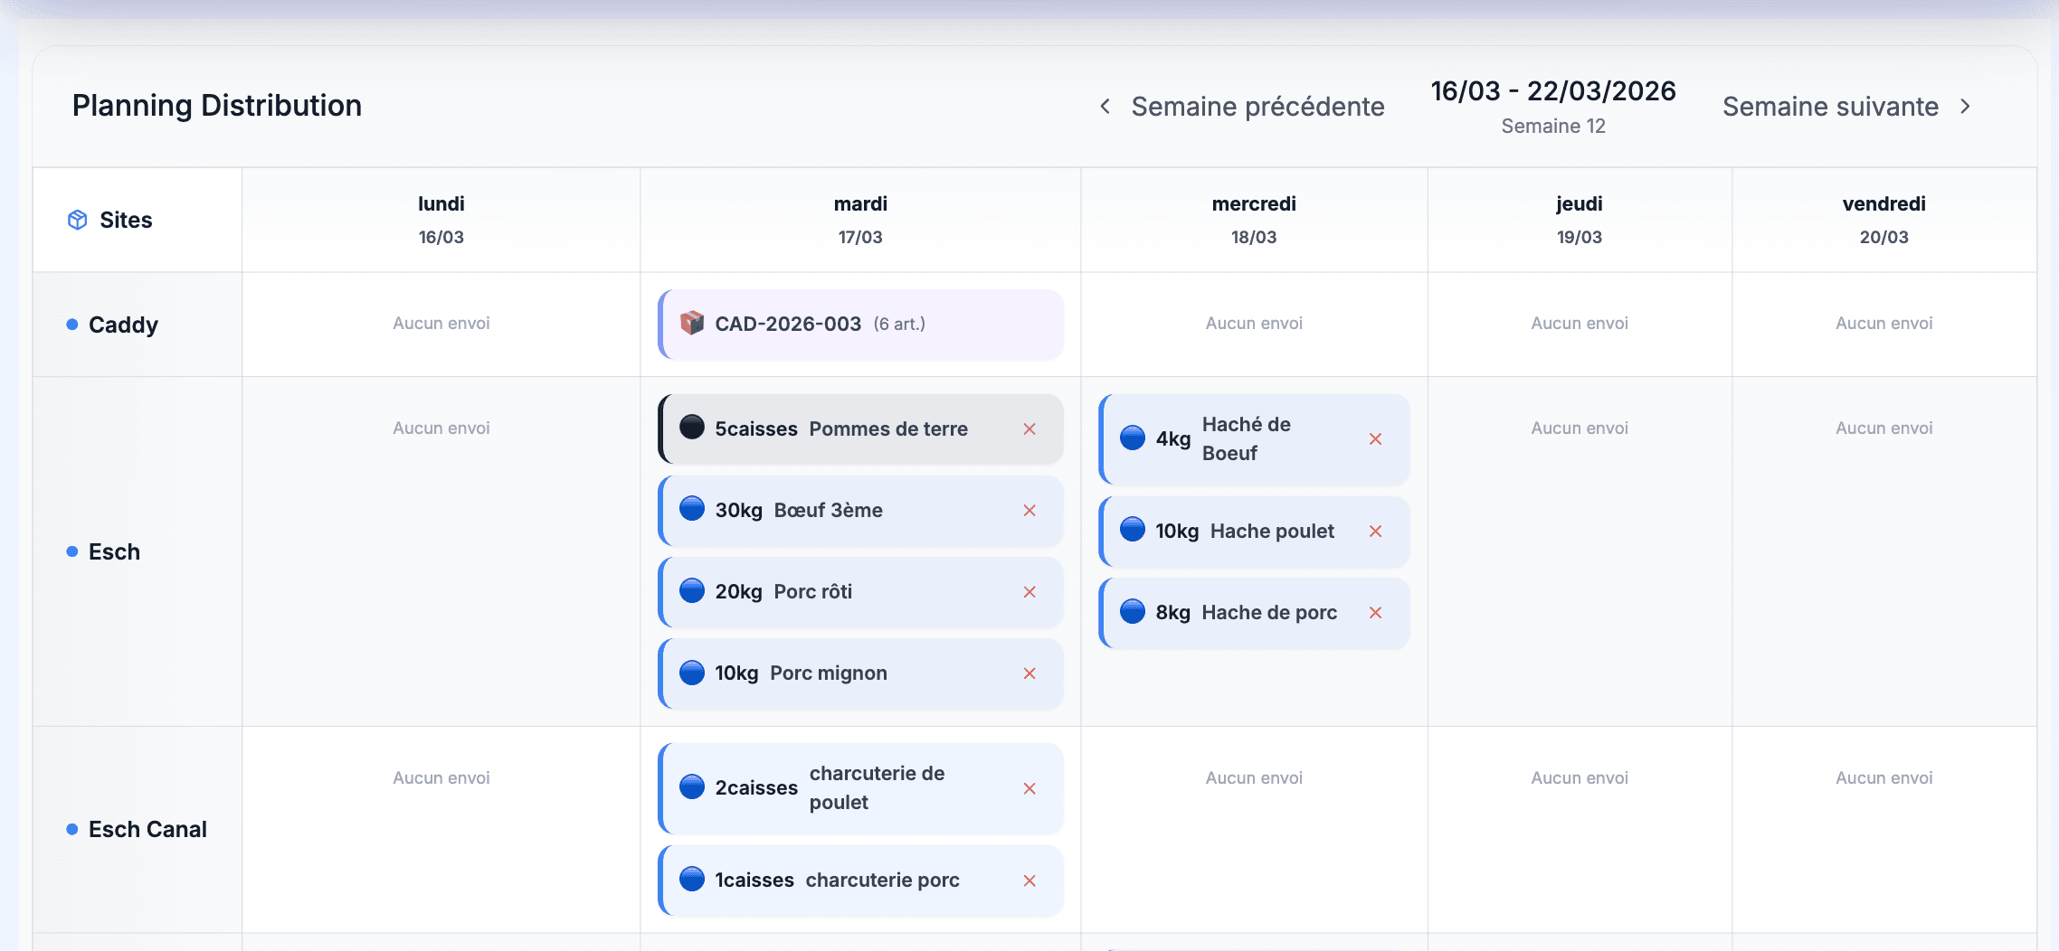Click the black dot on Pommes de terre
This screenshot has height=951, width=2059.
pos(692,427)
